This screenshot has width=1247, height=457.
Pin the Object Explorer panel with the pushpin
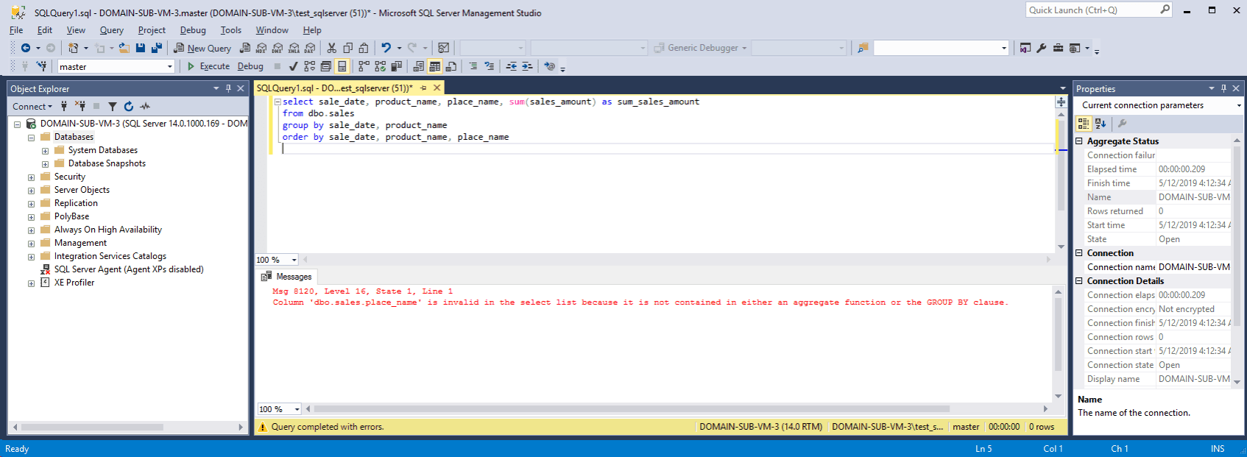click(228, 88)
